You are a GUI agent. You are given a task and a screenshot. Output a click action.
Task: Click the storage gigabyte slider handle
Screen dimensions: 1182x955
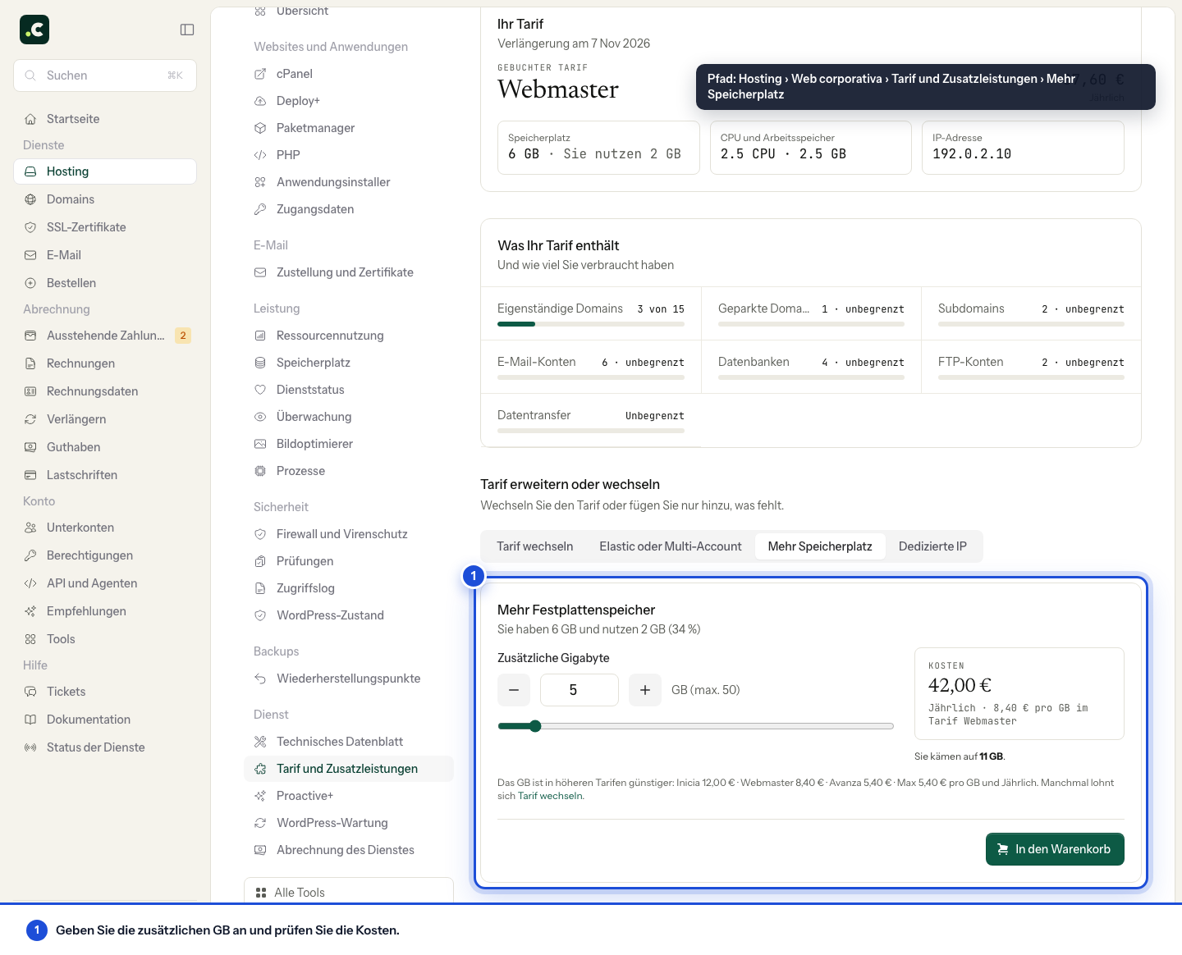coord(535,726)
